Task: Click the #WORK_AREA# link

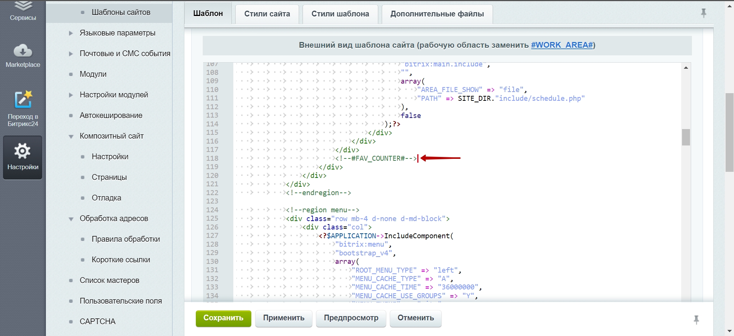Action: [561, 45]
